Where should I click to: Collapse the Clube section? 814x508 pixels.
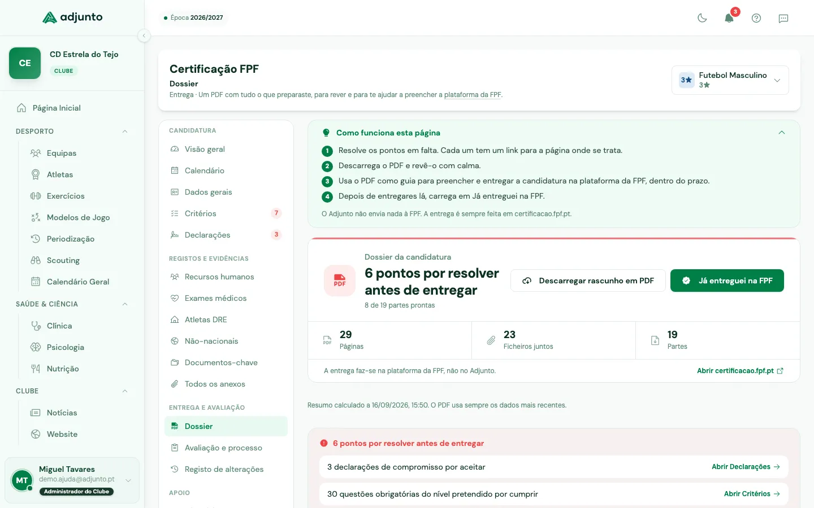[125, 391]
